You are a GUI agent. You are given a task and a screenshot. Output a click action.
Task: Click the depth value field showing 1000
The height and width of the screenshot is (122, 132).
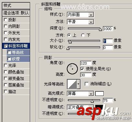point(108,29)
